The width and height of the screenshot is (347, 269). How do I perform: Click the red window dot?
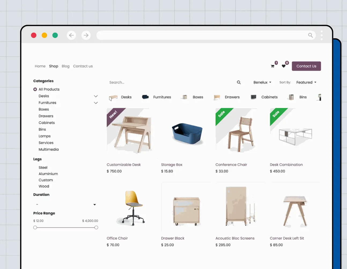(x=34, y=35)
